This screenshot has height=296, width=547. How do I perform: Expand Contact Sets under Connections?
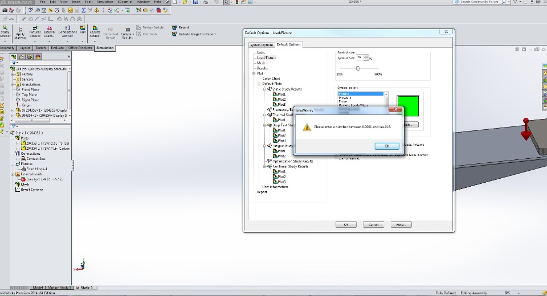tap(18, 159)
